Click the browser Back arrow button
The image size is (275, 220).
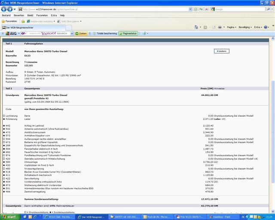tap(4, 9)
